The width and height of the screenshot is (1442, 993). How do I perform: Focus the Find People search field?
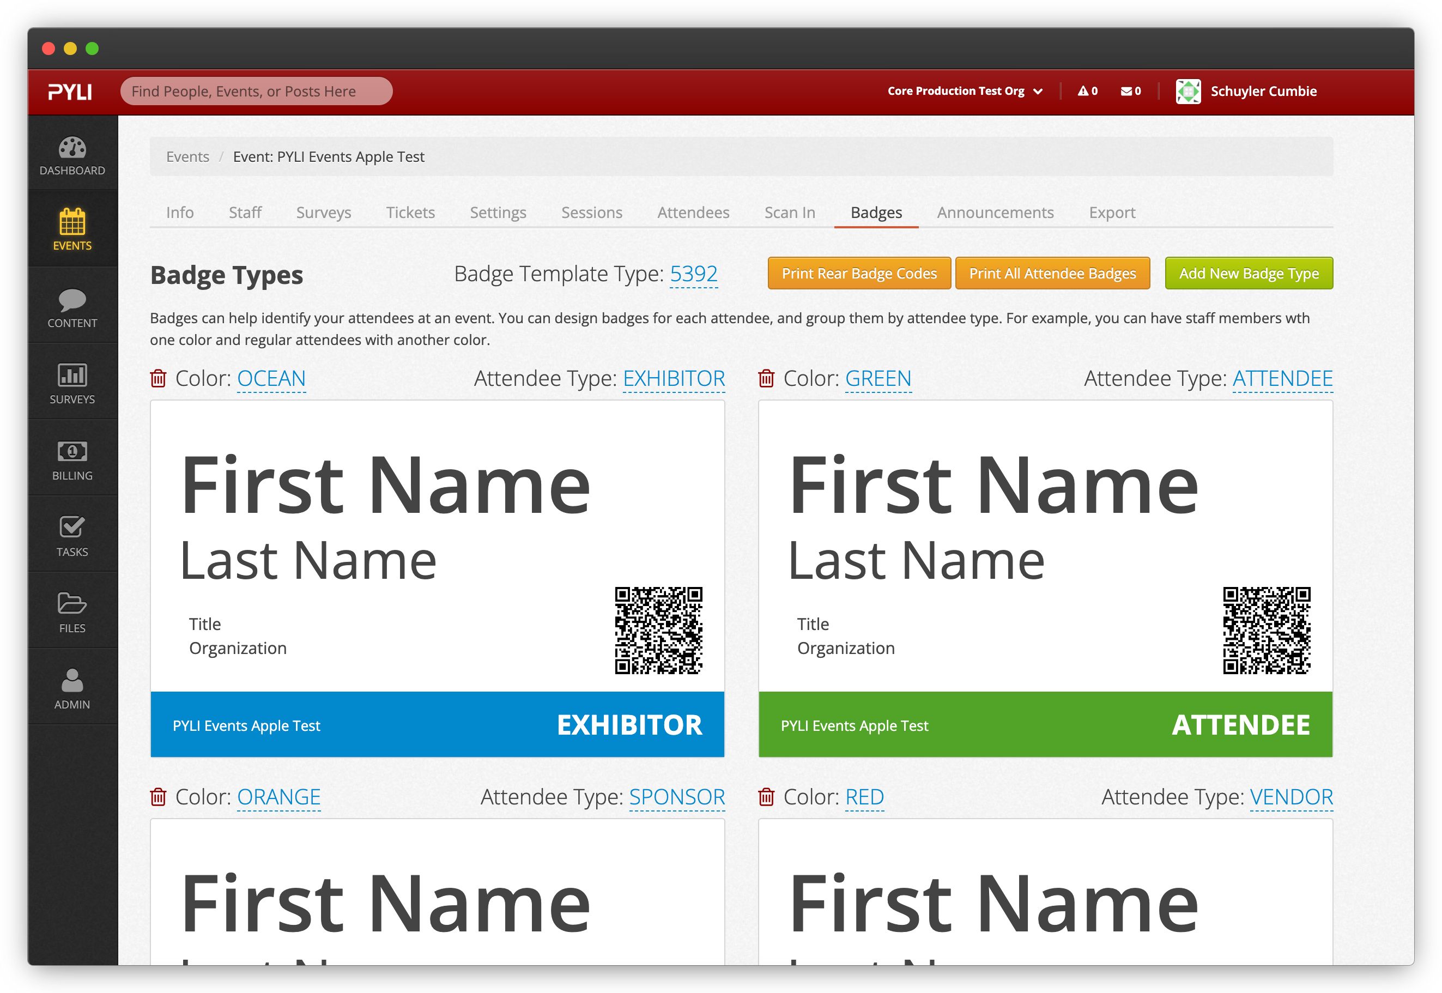256,92
